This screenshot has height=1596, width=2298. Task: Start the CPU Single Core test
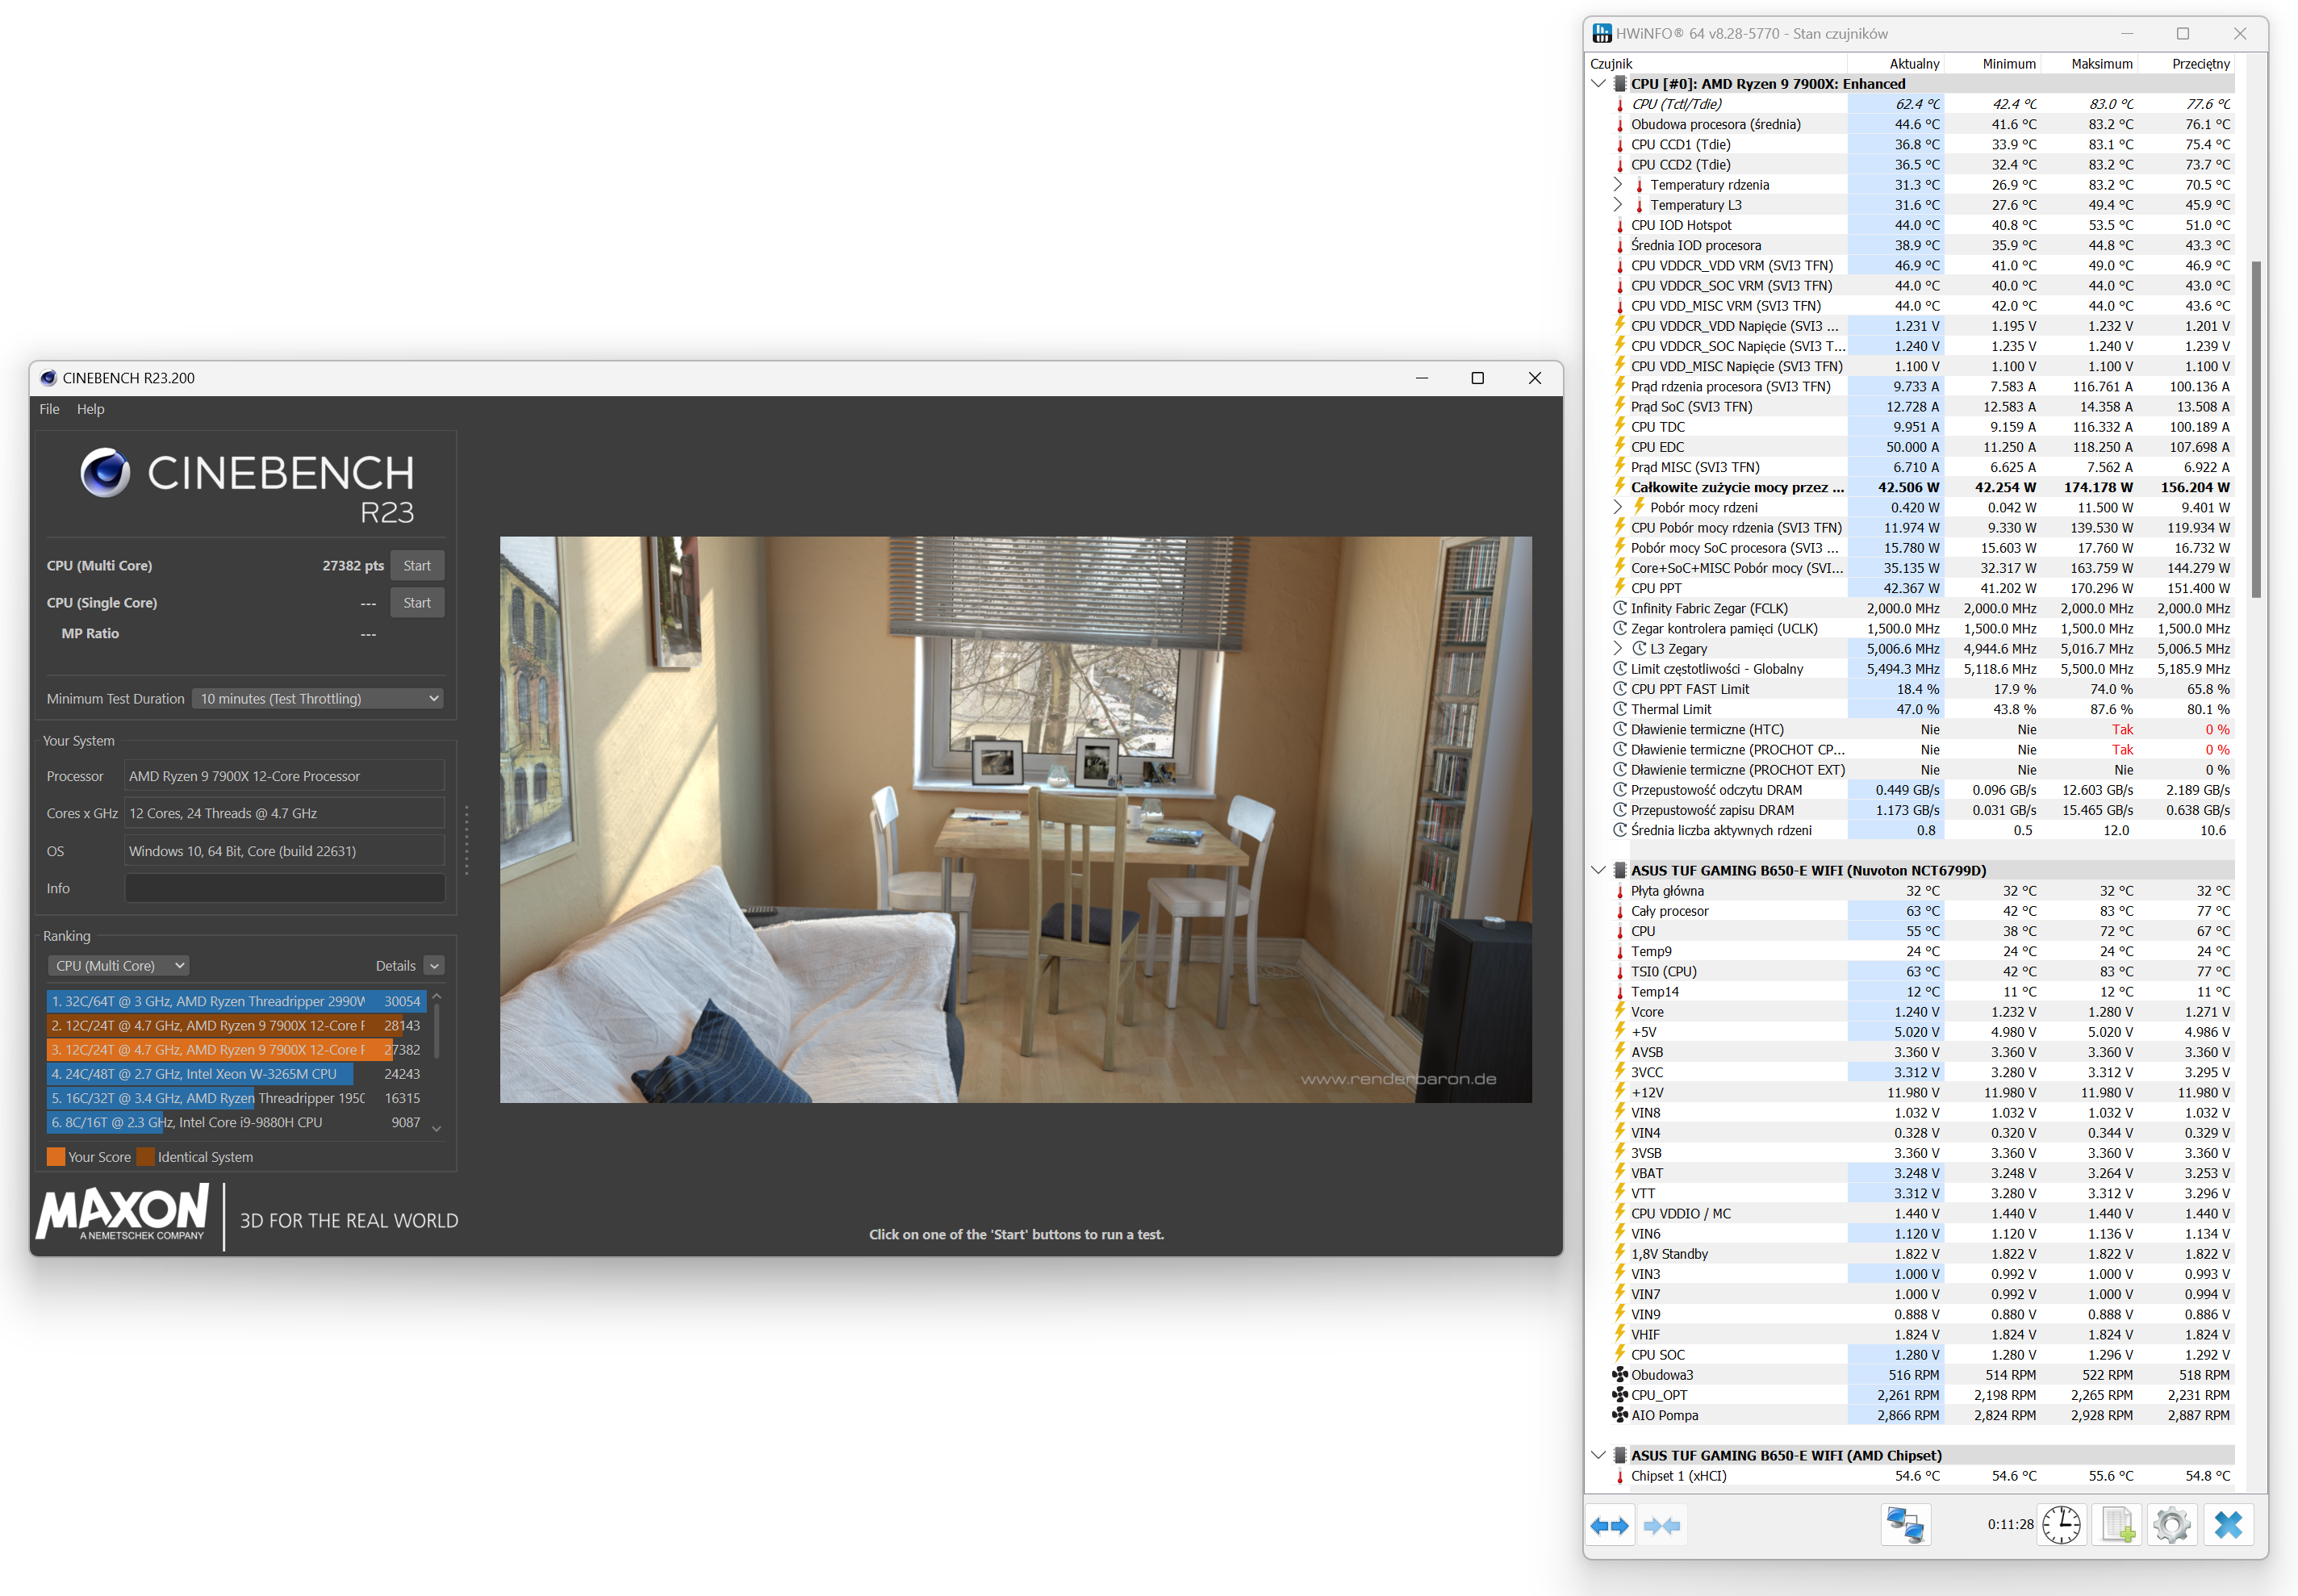tap(416, 603)
